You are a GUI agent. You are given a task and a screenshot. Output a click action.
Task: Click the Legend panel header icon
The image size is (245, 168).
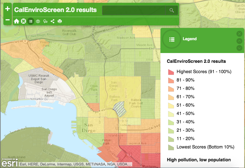click(172, 39)
